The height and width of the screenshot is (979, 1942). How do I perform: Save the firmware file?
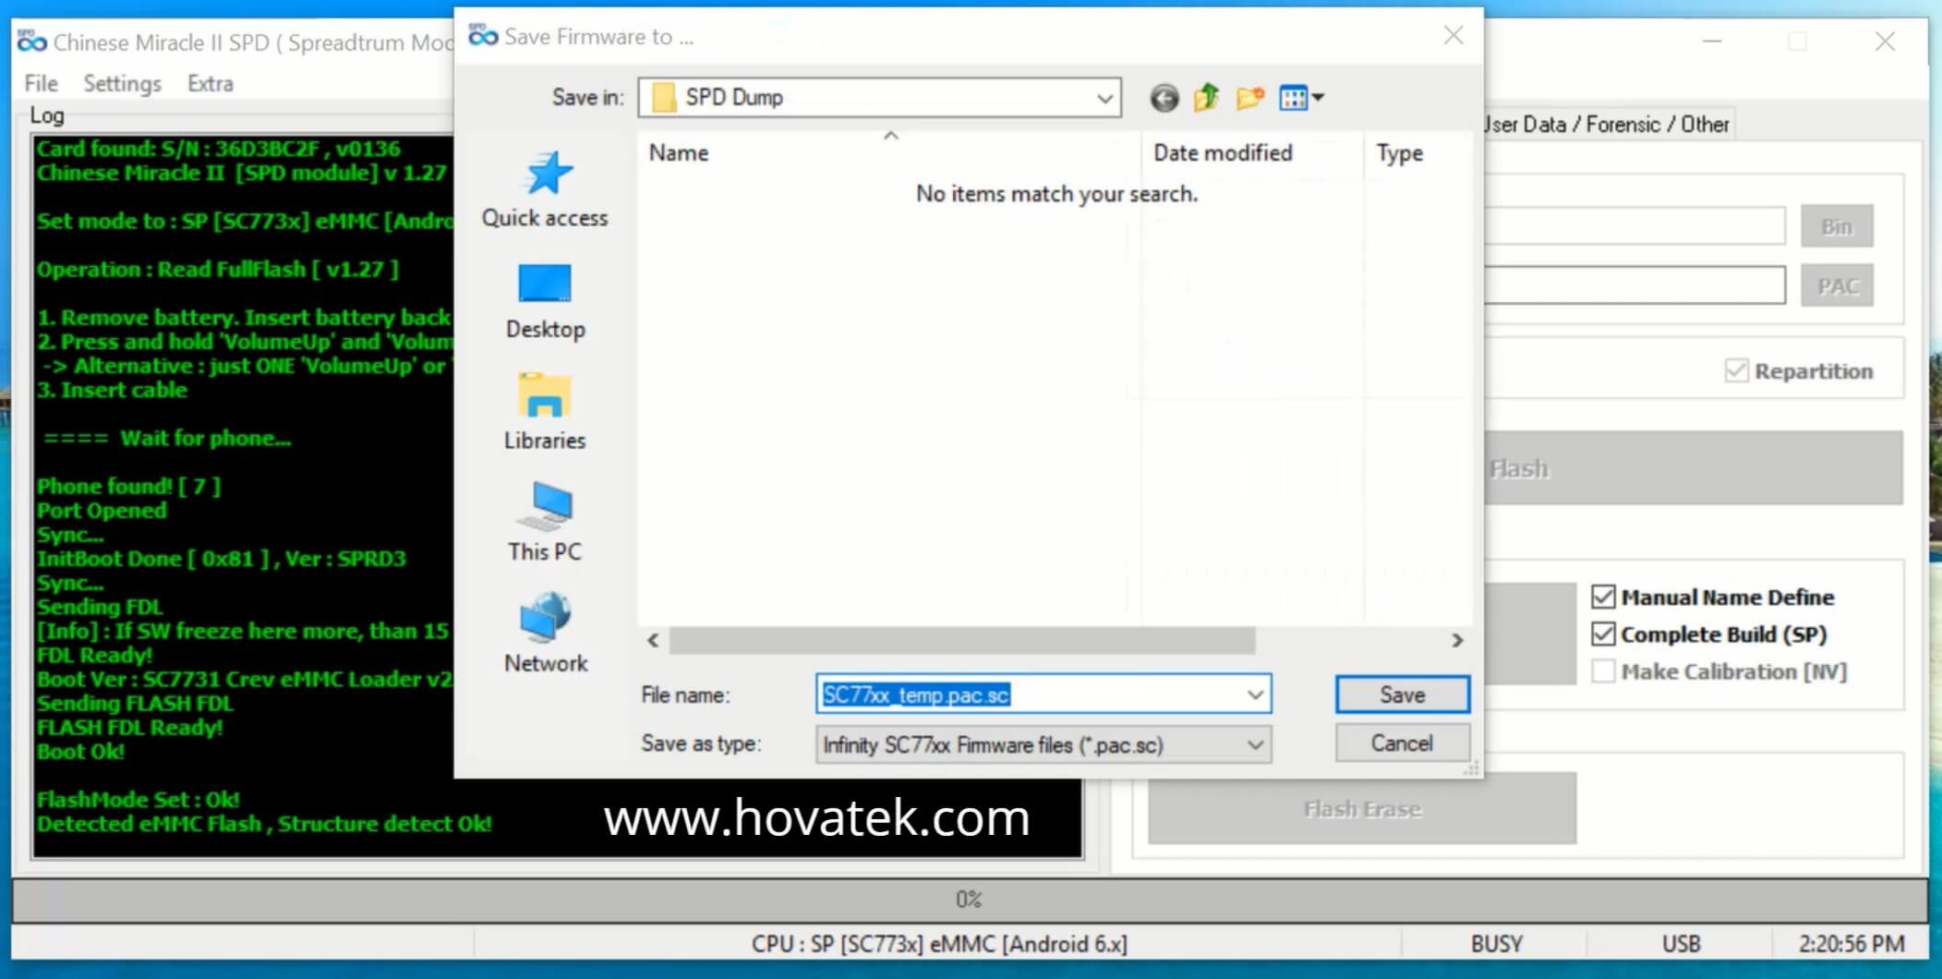(x=1402, y=695)
